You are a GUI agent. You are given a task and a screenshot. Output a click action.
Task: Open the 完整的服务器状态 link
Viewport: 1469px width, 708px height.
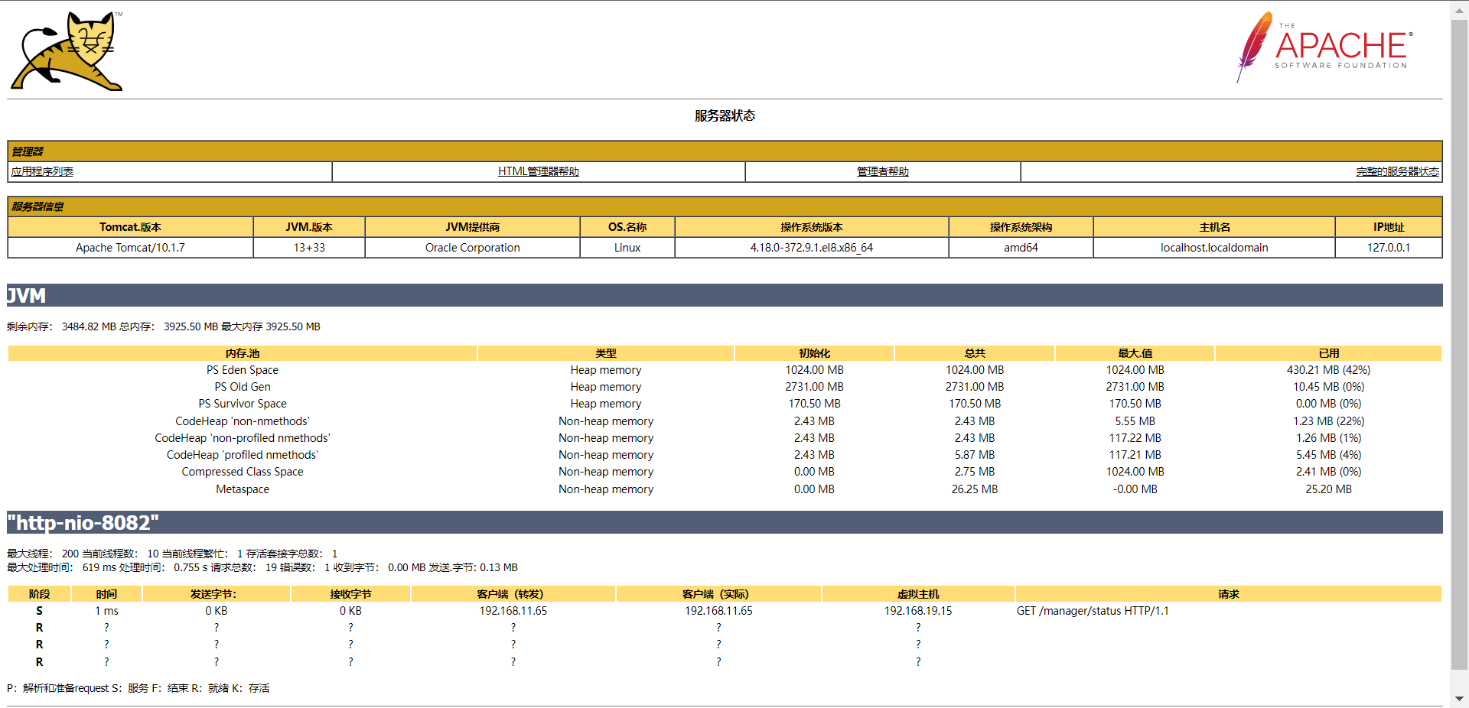coord(1398,171)
